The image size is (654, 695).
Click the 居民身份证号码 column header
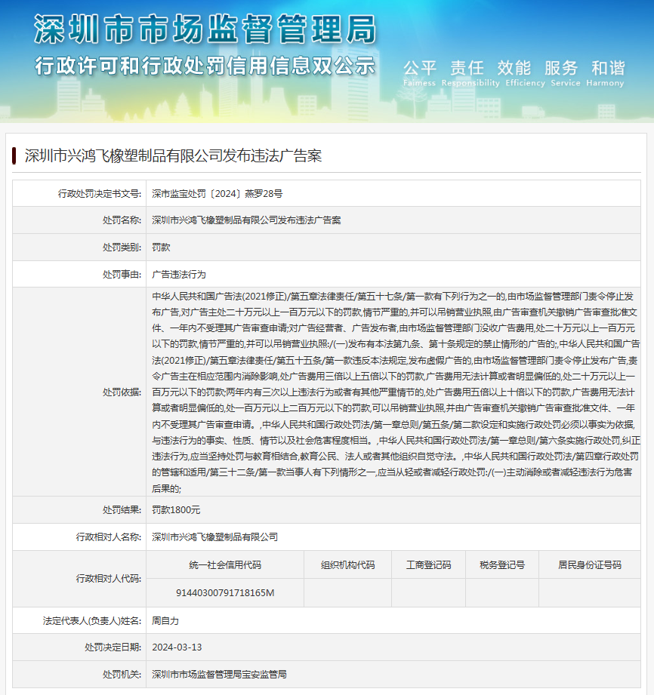coord(590,565)
